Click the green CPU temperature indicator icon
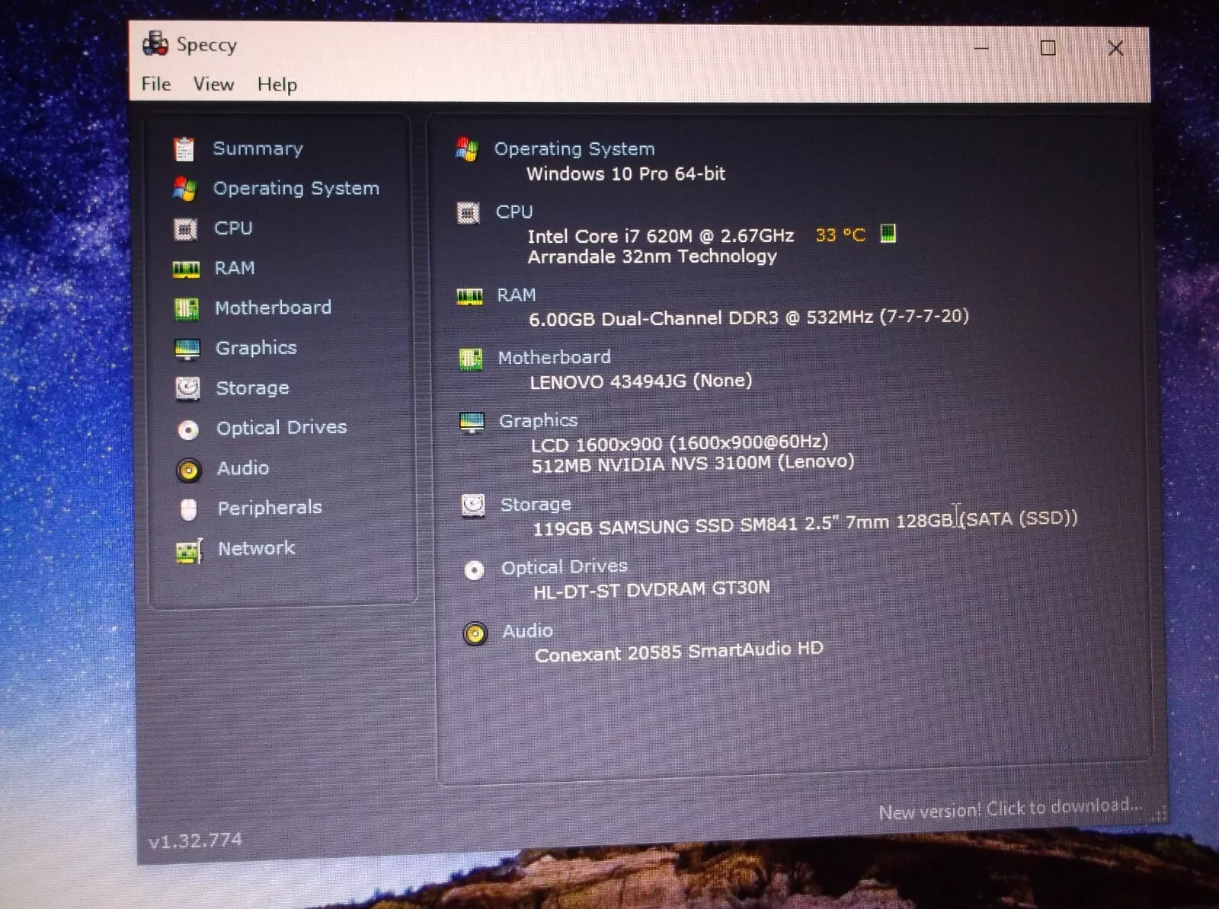This screenshot has width=1219, height=909. coord(888,233)
